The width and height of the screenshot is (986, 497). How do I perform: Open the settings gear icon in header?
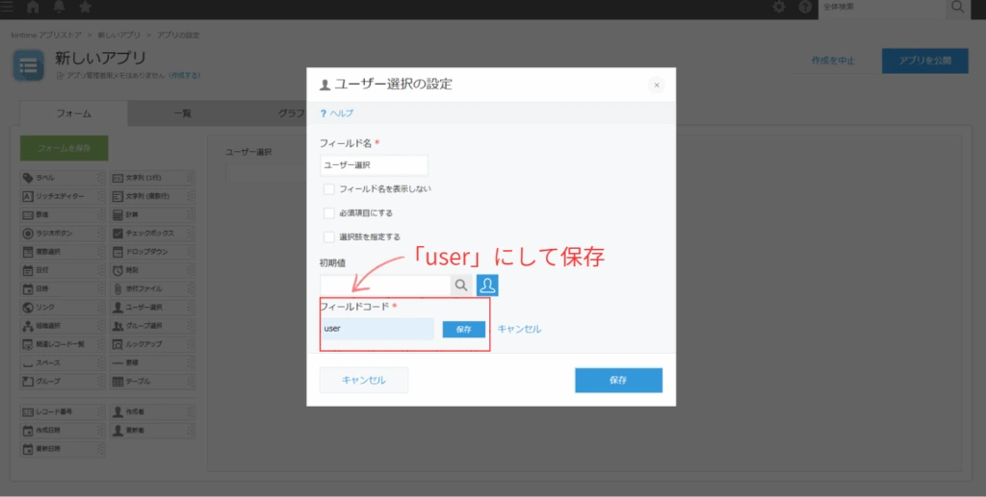click(778, 7)
